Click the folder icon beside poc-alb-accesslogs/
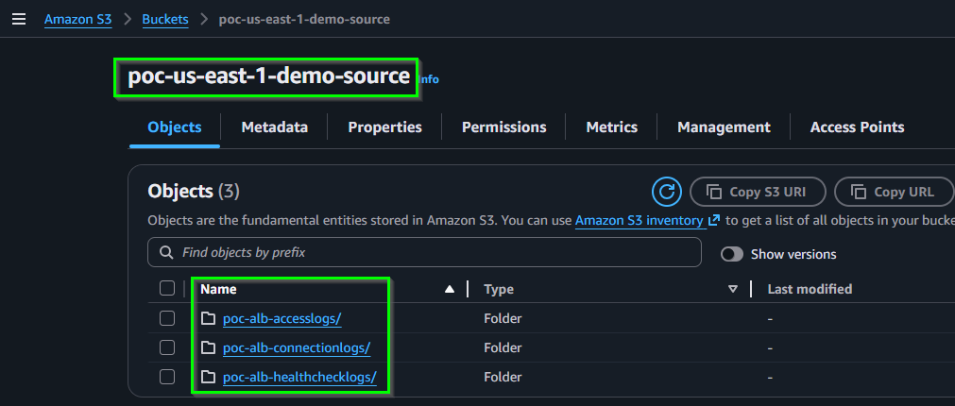 (x=209, y=318)
